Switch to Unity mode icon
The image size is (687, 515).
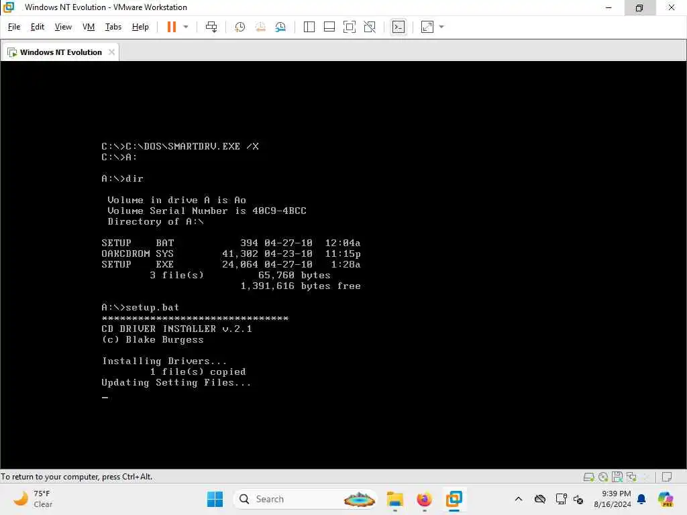[x=370, y=27]
